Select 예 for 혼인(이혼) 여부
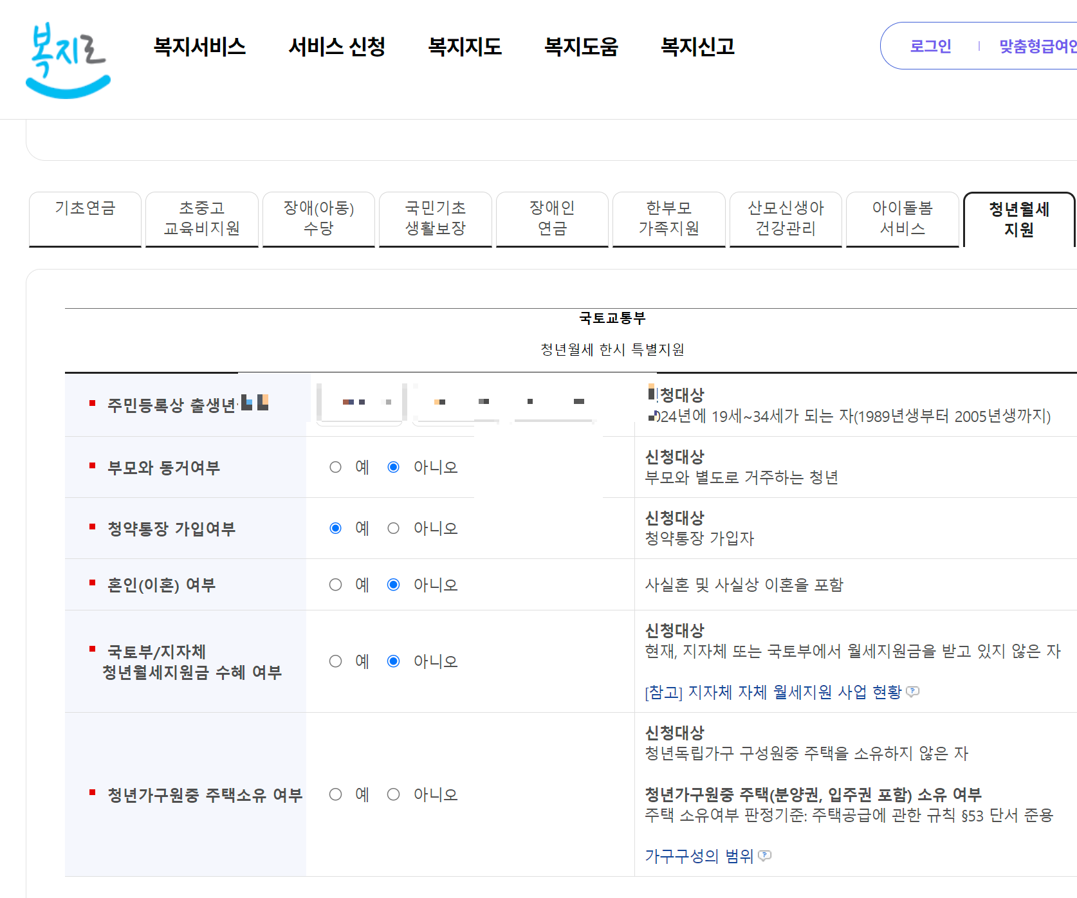The width and height of the screenshot is (1077, 898). (335, 585)
